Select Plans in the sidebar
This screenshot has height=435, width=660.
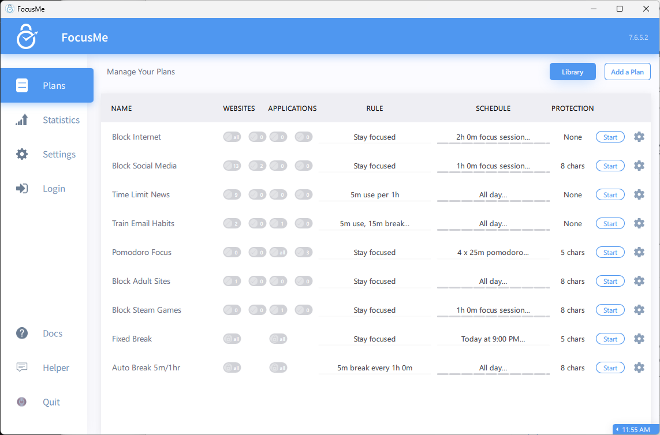pos(47,85)
